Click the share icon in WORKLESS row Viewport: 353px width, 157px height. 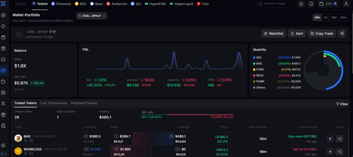pos(340,151)
